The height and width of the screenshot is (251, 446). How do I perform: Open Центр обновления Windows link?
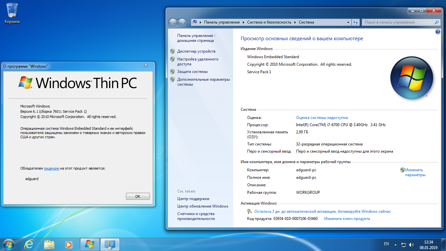coord(203,206)
